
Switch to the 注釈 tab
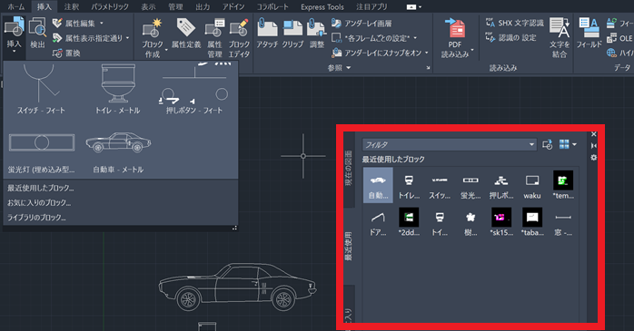[72, 7]
